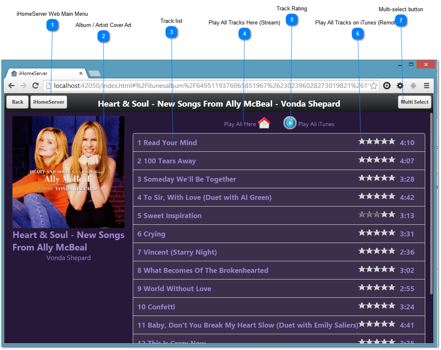Click the Back button
This screenshot has width=441, height=350.
[x=17, y=102]
